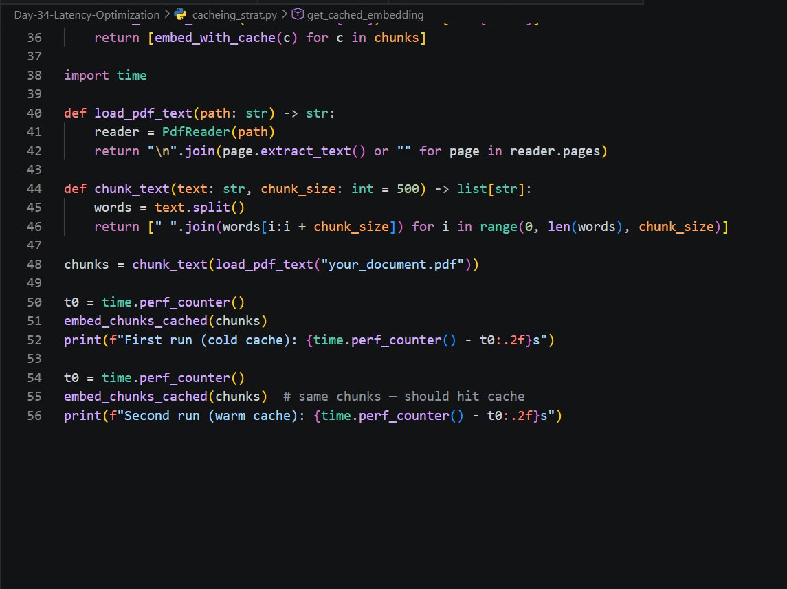This screenshot has width=787, height=589.
Task: Click the comment 'same chunks — should hit cache'
Action: (x=404, y=397)
